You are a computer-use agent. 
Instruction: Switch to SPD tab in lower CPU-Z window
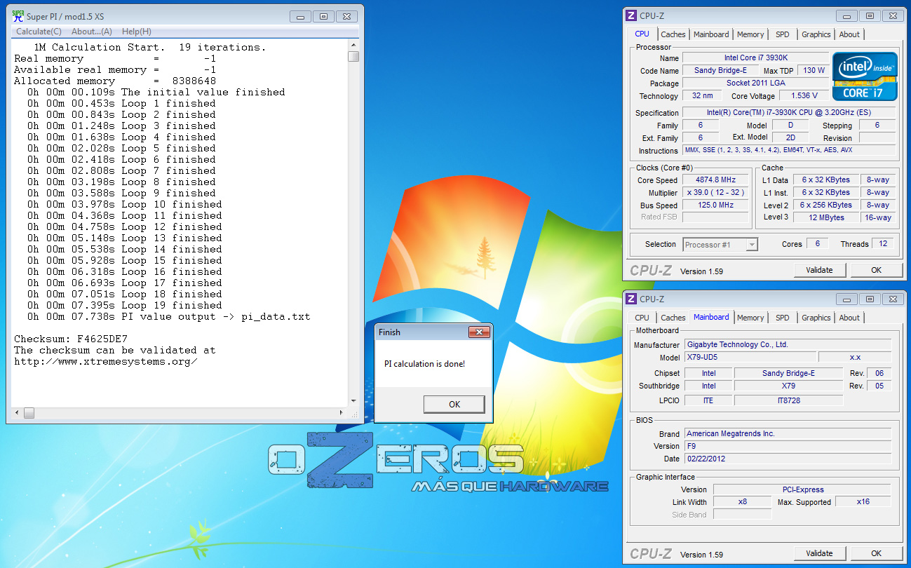click(782, 318)
